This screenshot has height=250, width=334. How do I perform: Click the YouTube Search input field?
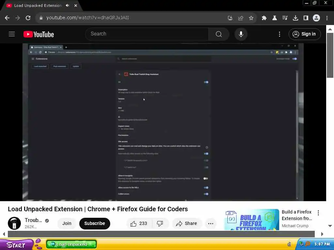[147, 34]
